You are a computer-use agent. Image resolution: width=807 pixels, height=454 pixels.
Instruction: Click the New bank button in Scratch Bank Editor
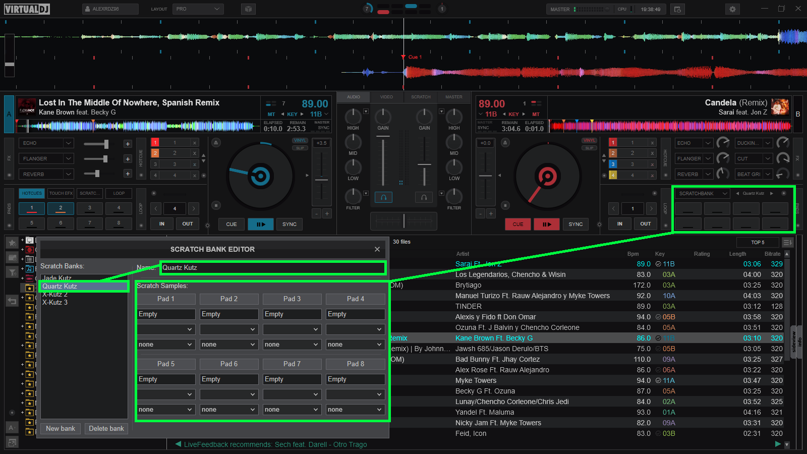(x=61, y=428)
